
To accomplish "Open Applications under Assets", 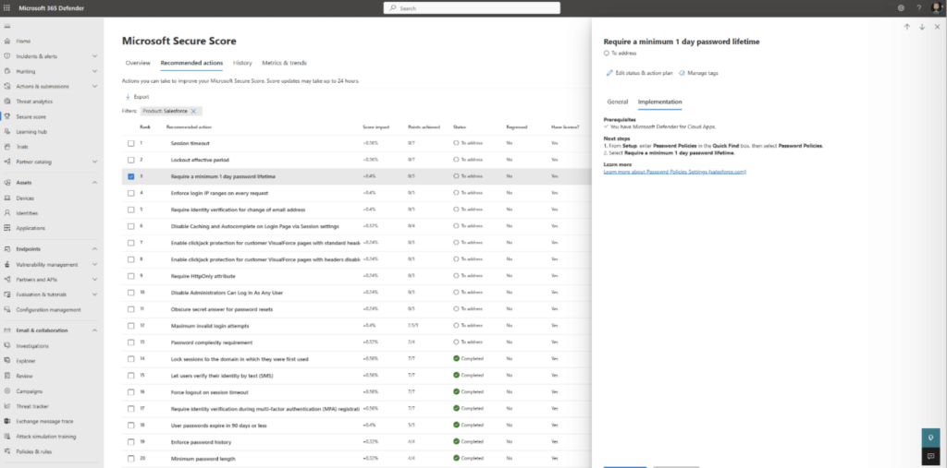I will pos(31,228).
